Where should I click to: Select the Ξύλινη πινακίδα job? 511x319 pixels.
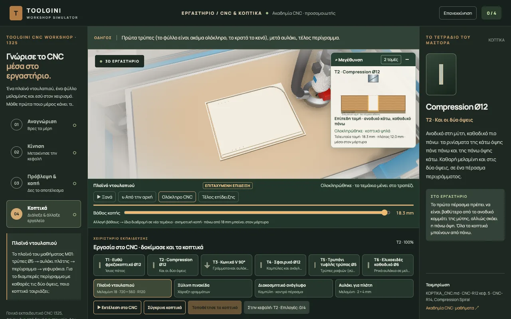click(213, 288)
